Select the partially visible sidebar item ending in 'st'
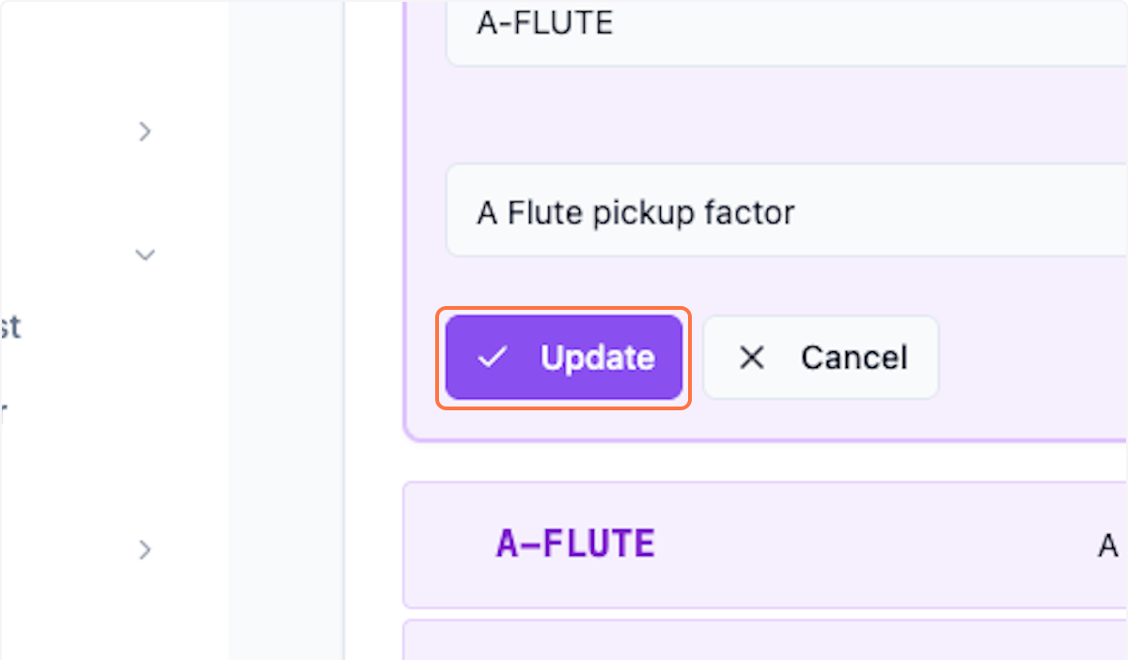 click(11, 328)
